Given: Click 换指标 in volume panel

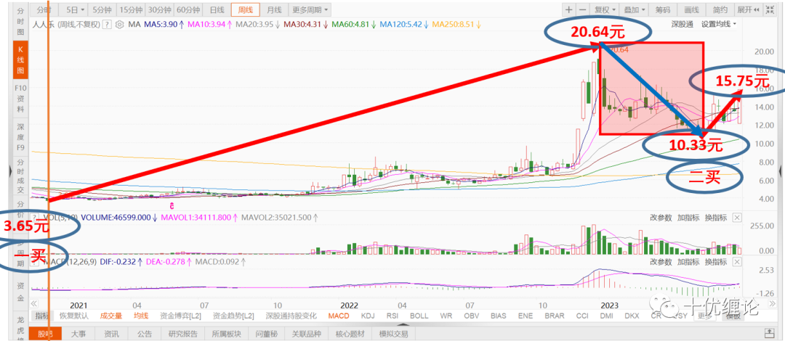Looking at the screenshot, I should pyautogui.click(x=715, y=218).
